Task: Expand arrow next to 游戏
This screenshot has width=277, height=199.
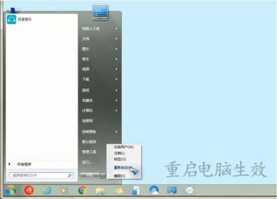Action: click(116, 90)
